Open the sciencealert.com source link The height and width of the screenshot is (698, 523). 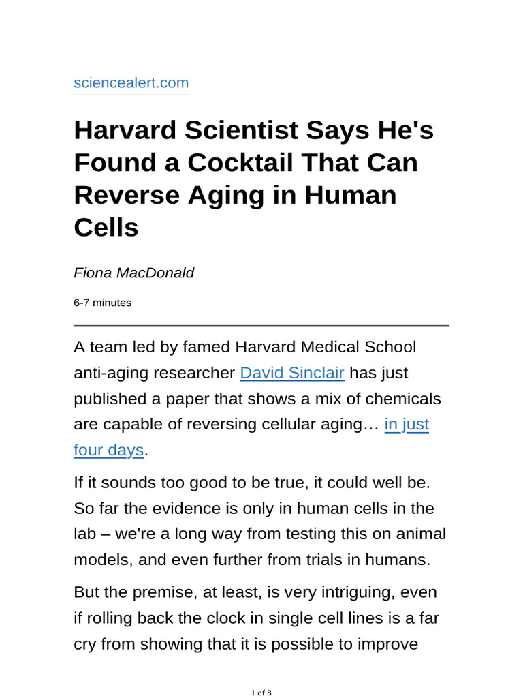pos(131,83)
